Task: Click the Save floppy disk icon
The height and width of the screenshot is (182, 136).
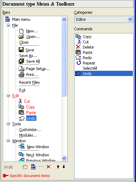Action: click(21, 50)
